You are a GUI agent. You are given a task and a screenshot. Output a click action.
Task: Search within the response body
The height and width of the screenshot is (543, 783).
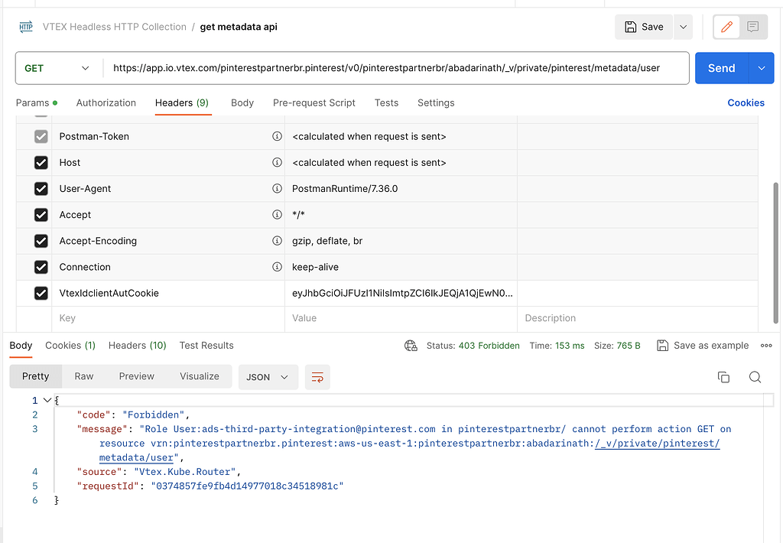tap(755, 377)
